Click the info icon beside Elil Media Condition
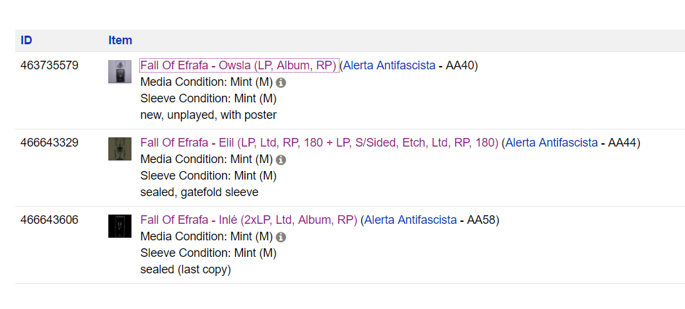685x309 pixels. click(281, 160)
